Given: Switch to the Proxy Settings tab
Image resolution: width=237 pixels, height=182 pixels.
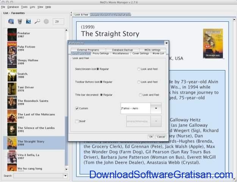Looking at the screenshot, I should (100, 54).
